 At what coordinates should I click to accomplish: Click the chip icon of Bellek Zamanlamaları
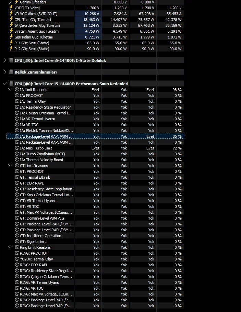coord(11,72)
